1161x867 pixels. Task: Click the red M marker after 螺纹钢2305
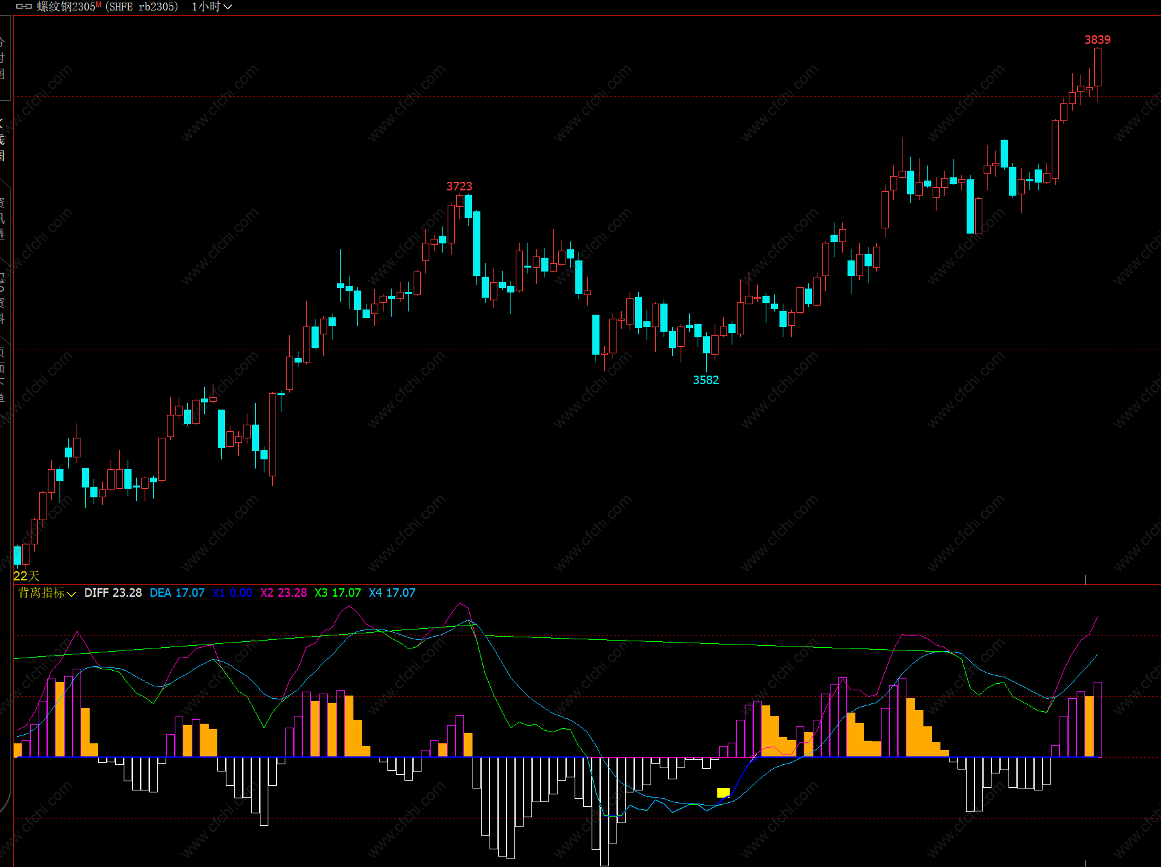(x=98, y=5)
